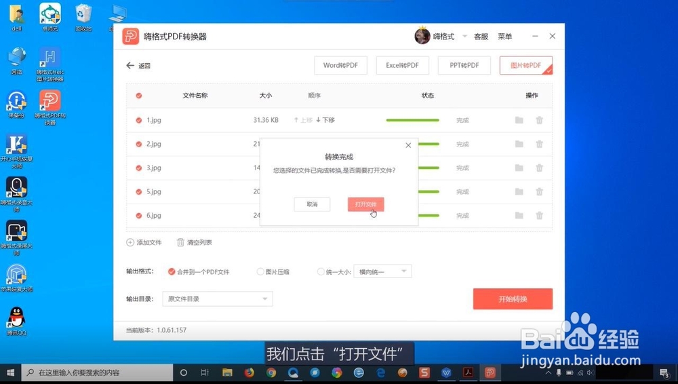Delete 1.jpg from the list
678x384 pixels.
coord(539,120)
